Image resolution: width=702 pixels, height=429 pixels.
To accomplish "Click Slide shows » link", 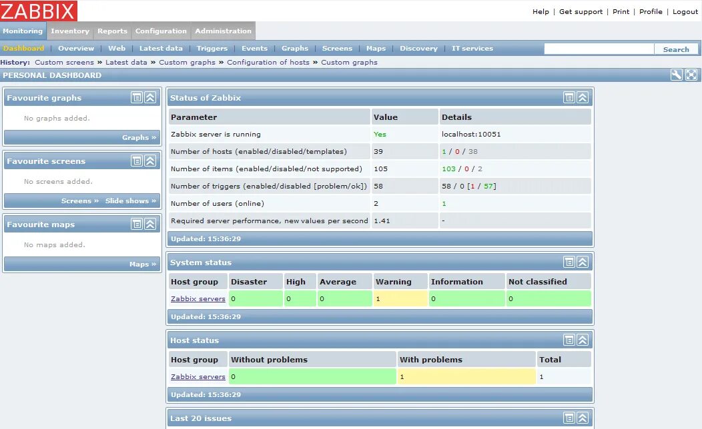I will pyautogui.click(x=131, y=201).
